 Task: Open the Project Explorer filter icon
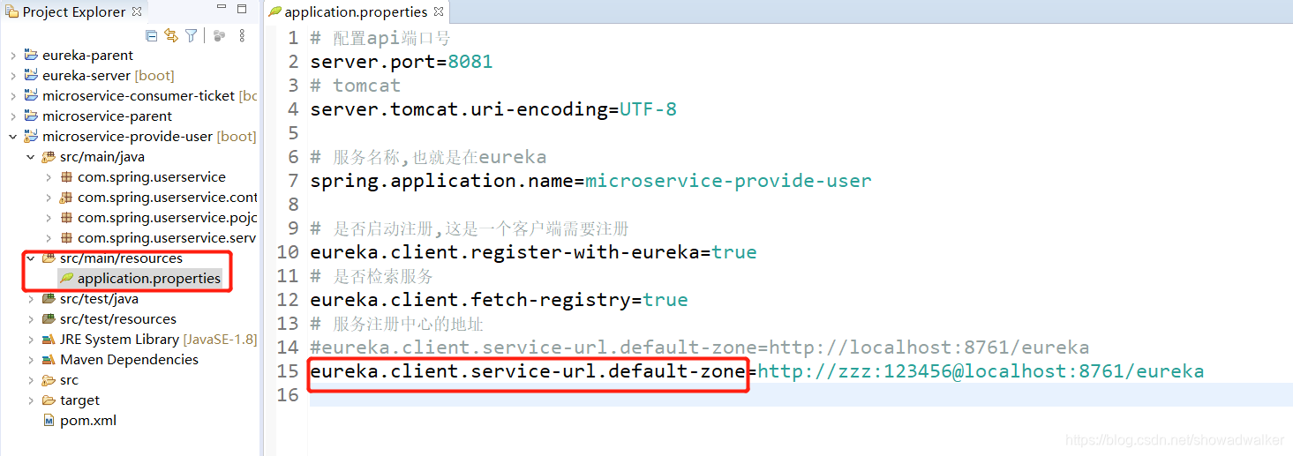191,35
